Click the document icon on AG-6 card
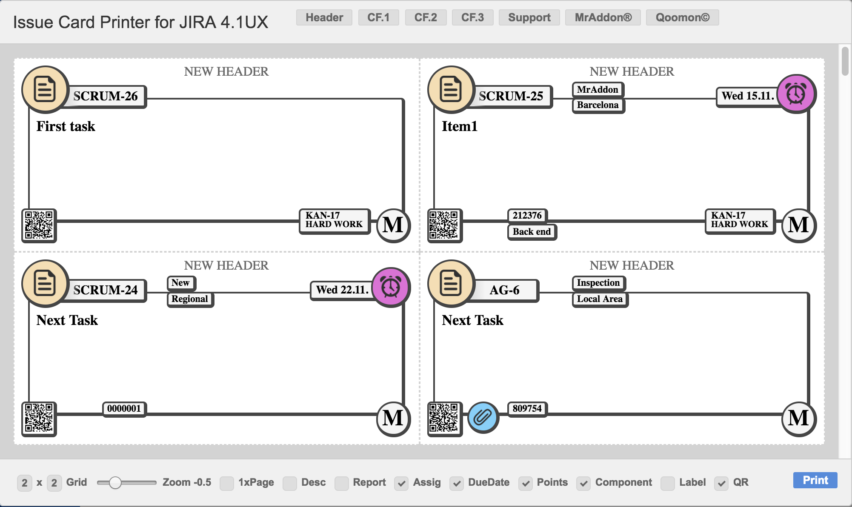Image resolution: width=852 pixels, height=507 pixels. pos(451,283)
